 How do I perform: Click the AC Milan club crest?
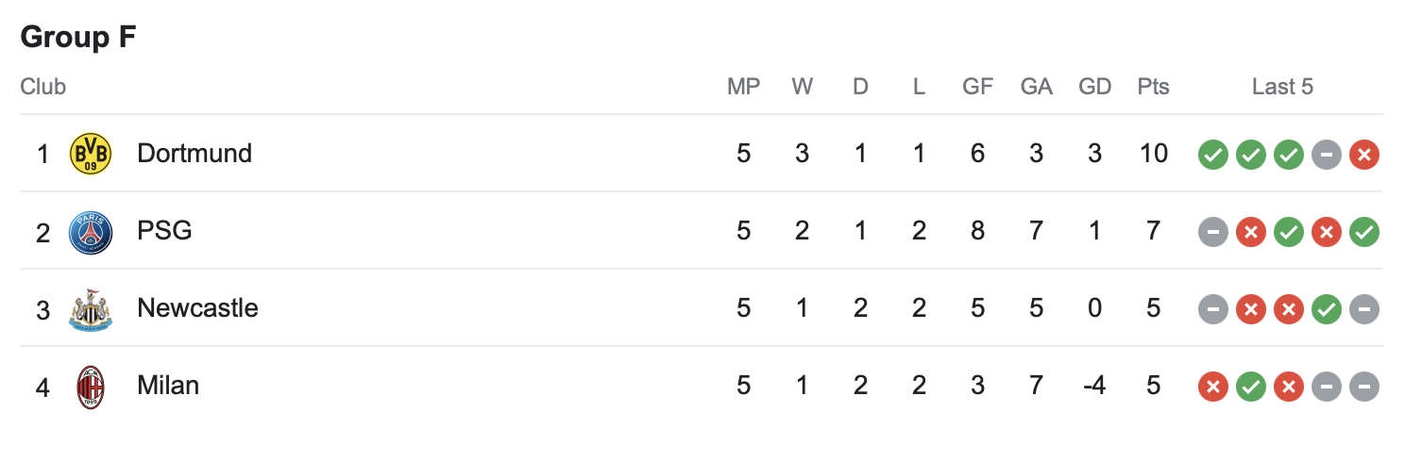[x=92, y=386]
